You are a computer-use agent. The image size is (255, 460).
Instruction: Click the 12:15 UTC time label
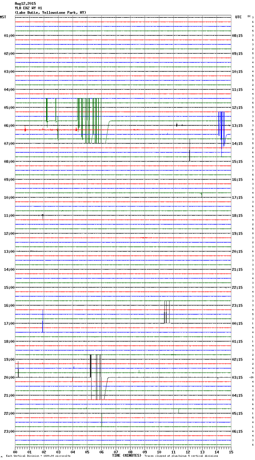coord(237,108)
